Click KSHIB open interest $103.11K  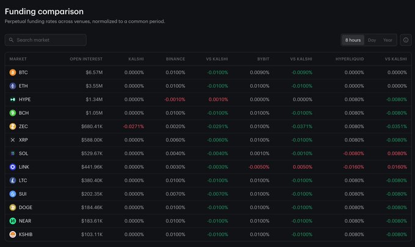(x=92, y=234)
